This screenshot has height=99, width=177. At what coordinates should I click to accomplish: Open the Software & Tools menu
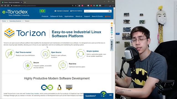56,16
